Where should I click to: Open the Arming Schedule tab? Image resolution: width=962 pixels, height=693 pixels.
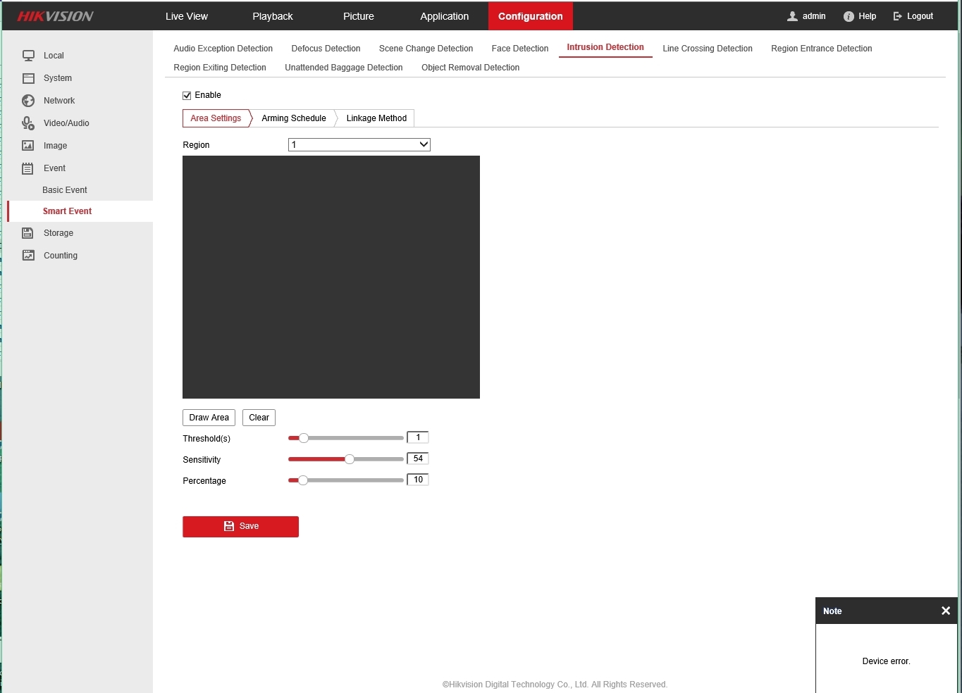(293, 118)
